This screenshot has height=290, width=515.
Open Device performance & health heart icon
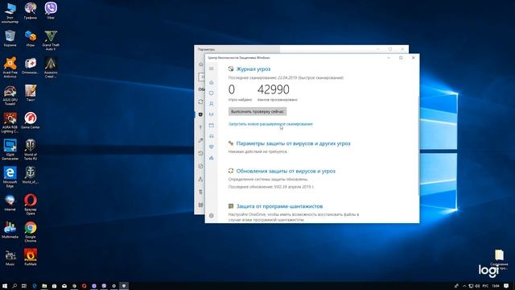tap(212, 147)
